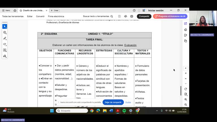This screenshot has height=122, width=217.
Task: Select the sign/stamp tool
Action: (5, 56)
